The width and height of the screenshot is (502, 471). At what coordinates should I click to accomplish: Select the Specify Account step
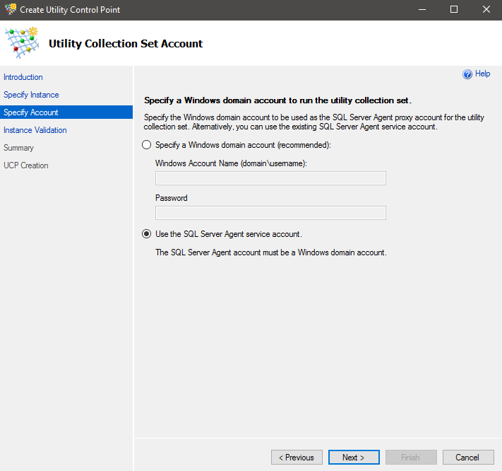31,112
